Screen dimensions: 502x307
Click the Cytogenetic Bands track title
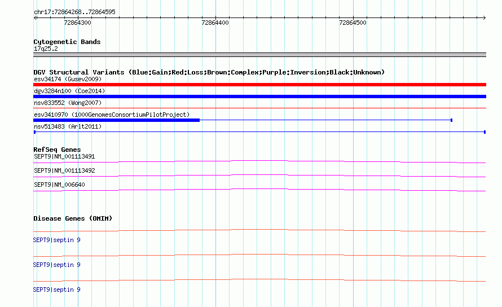pyautogui.click(x=67, y=42)
